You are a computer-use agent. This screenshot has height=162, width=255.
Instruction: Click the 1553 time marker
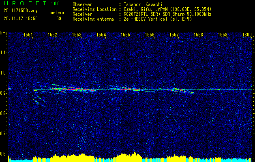[x=77, y=34]
